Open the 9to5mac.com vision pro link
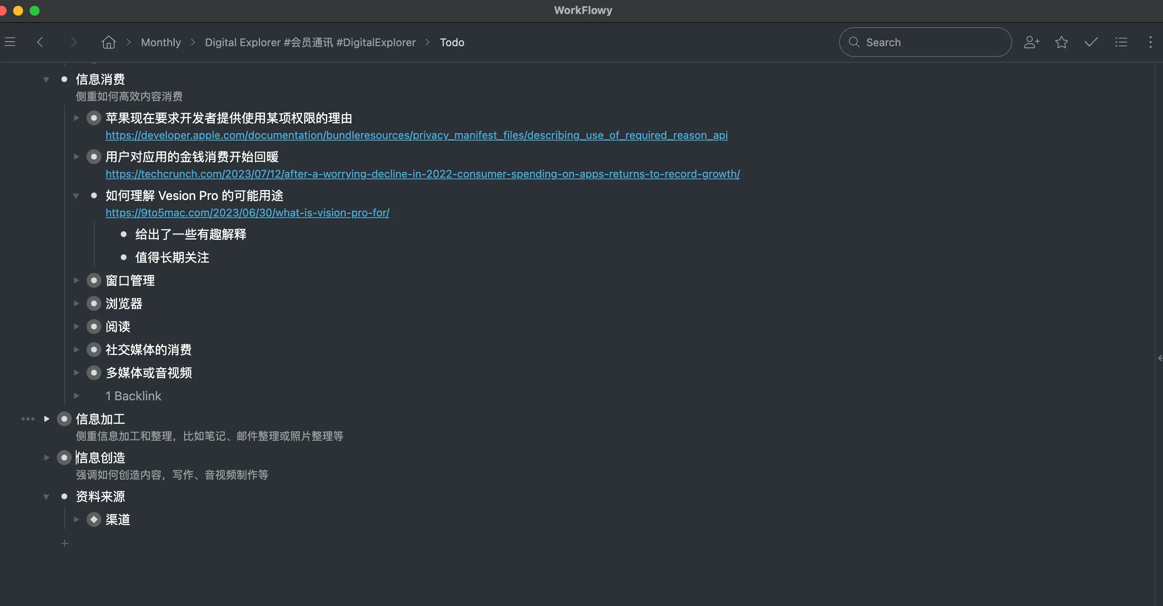 247,213
